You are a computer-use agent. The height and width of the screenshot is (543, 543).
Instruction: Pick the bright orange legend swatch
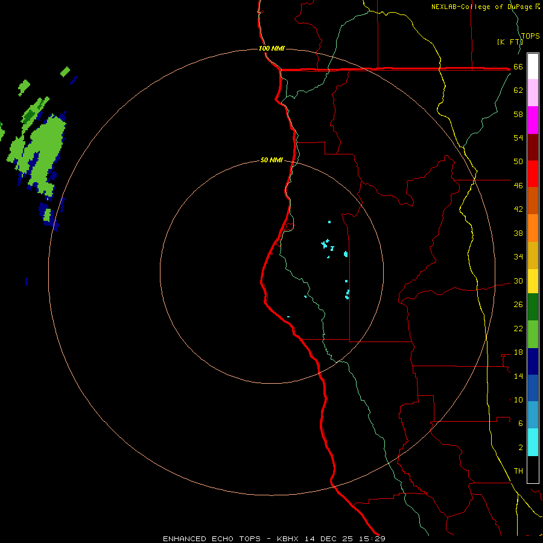pos(533,228)
